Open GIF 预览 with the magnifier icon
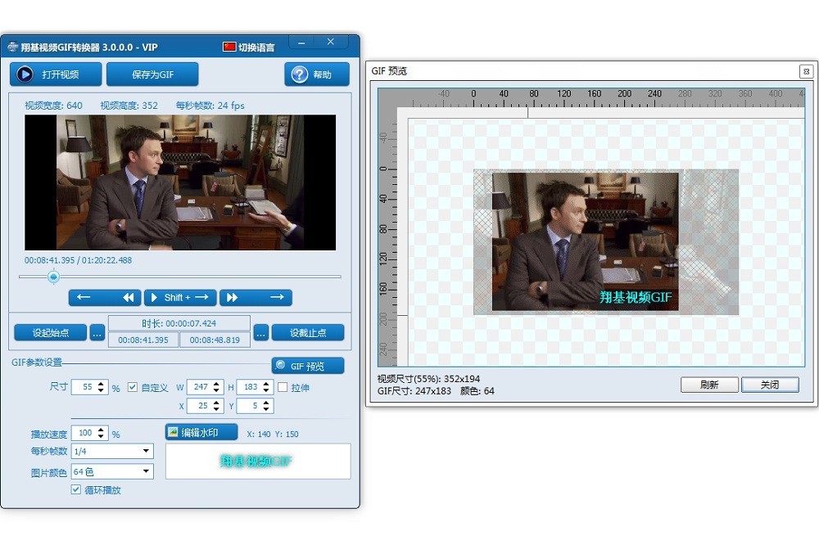The image size is (819, 545). pyautogui.click(x=281, y=366)
